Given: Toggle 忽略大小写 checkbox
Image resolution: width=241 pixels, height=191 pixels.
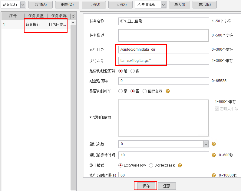Looking at the screenshot, I should pos(217,109).
